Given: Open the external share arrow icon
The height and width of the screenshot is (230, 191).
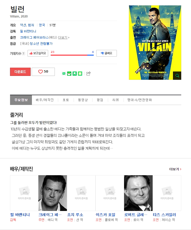Looking at the screenshot, I should tap(88, 73).
